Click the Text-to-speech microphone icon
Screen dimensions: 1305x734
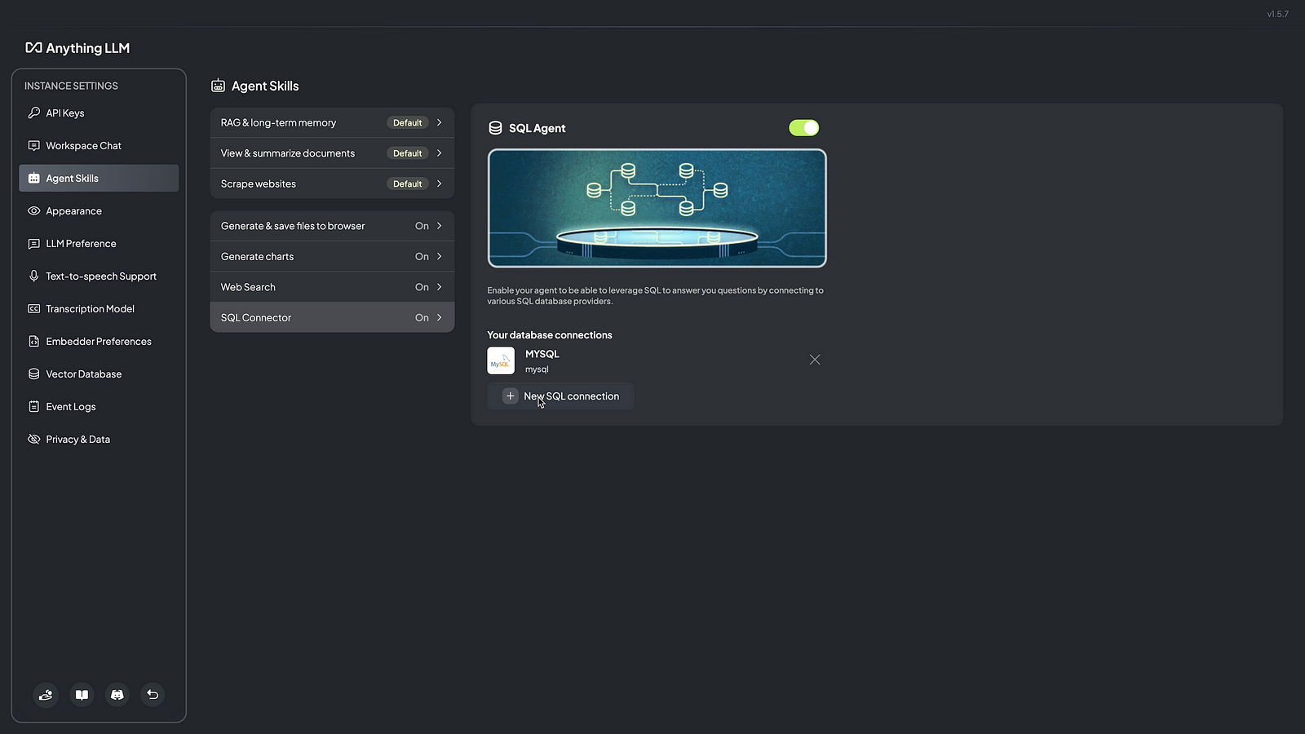(x=33, y=276)
